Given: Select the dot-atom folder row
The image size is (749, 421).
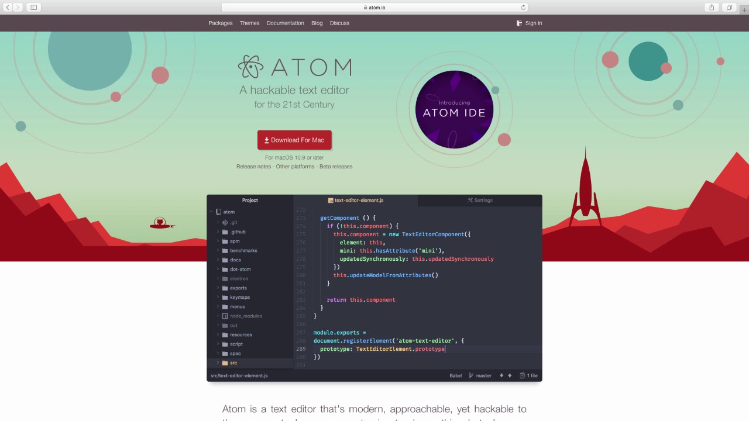Looking at the screenshot, I should click(250, 269).
